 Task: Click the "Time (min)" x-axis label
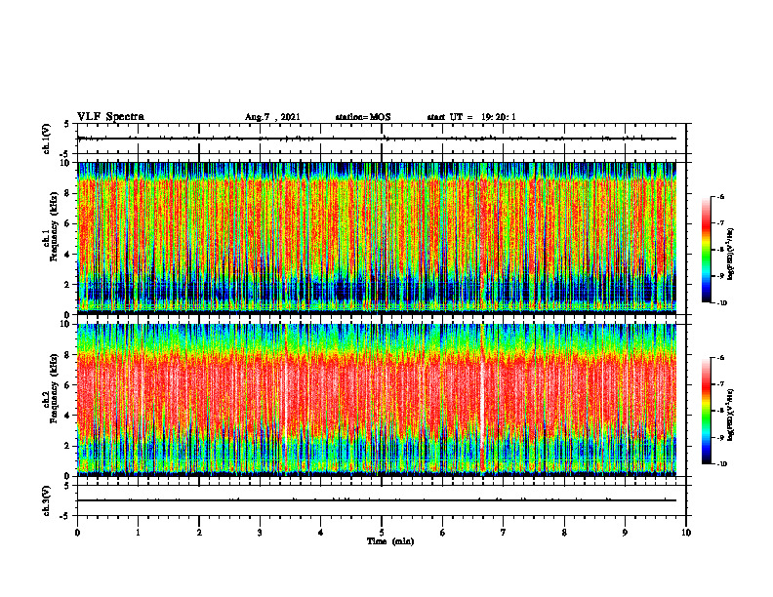[390, 541]
